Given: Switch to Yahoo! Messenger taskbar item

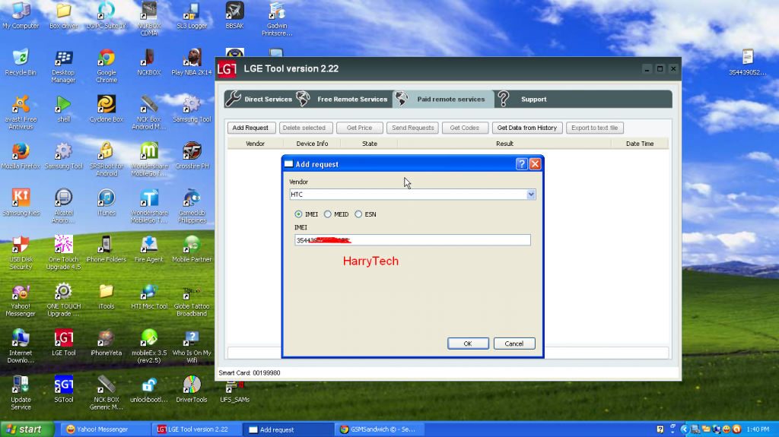Looking at the screenshot, I should [107, 429].
